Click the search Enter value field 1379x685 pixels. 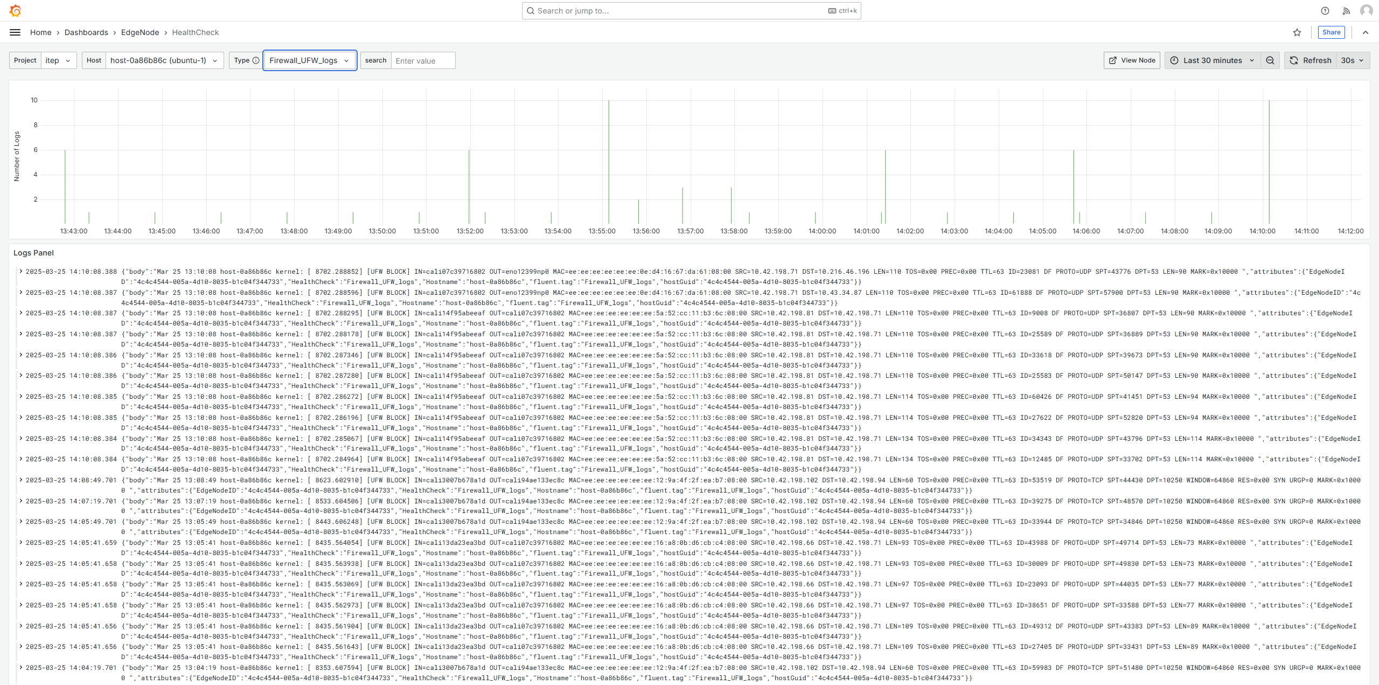point(423,60)
